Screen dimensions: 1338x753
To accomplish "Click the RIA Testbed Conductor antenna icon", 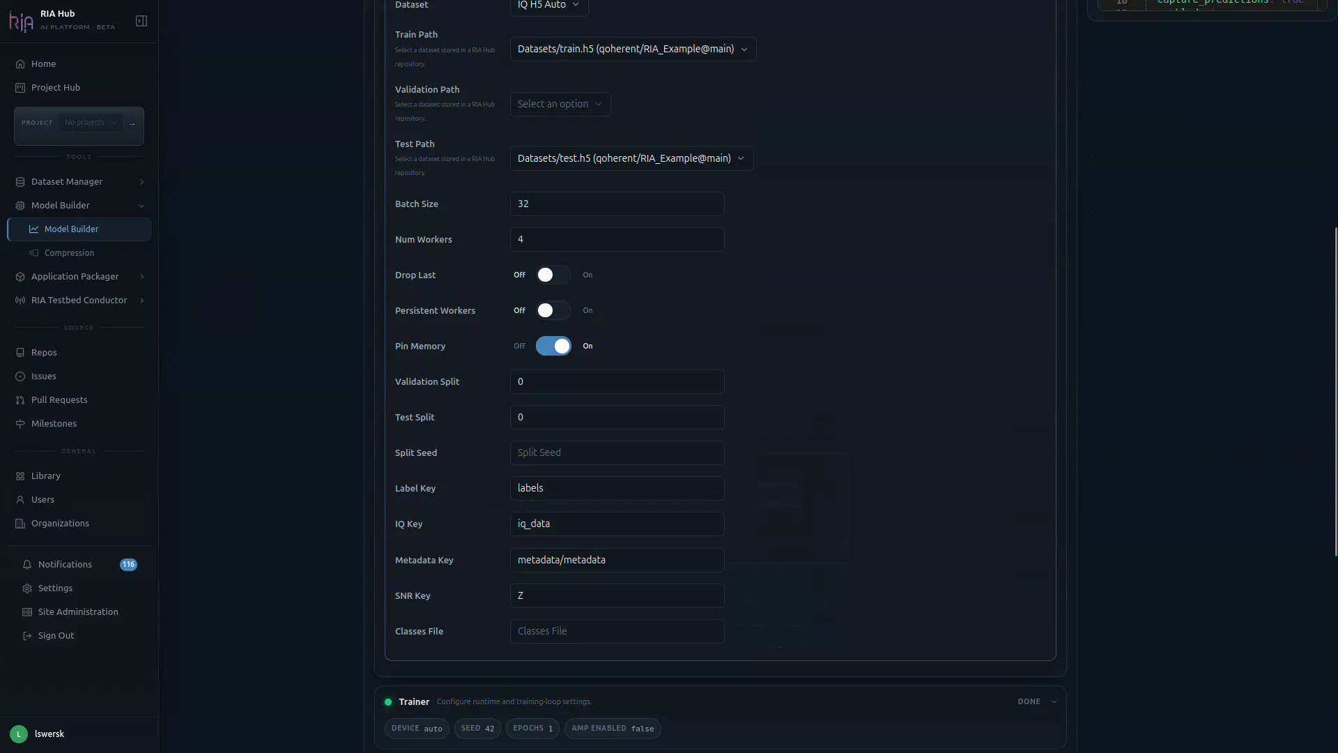I will click(20, 301).
